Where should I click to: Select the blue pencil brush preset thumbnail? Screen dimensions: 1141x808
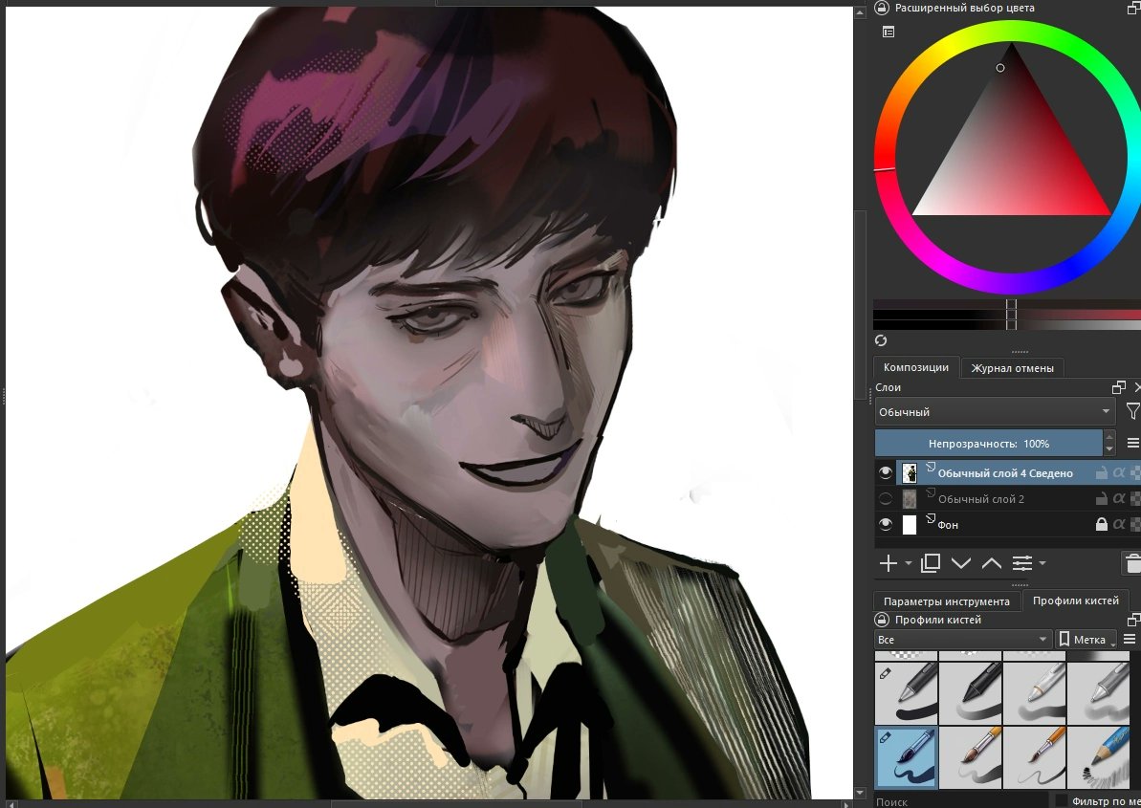click(x=905, y=756)
